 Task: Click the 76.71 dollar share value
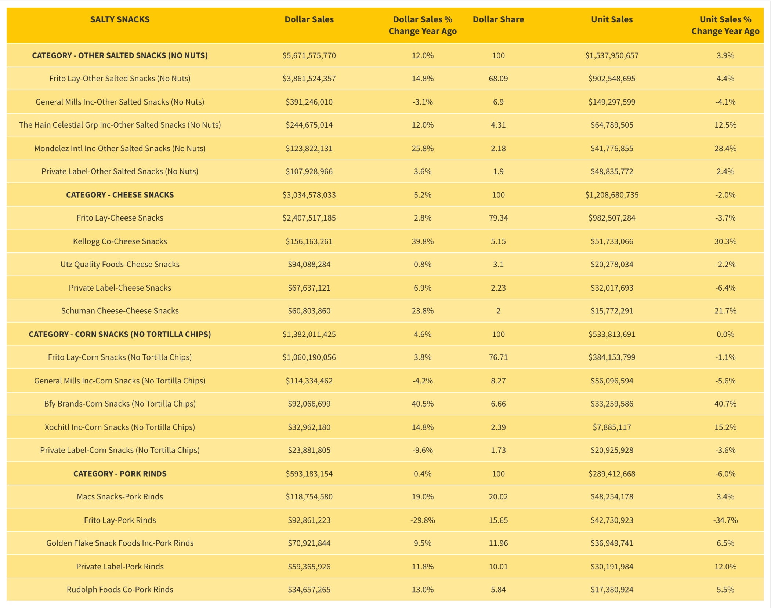498,357
